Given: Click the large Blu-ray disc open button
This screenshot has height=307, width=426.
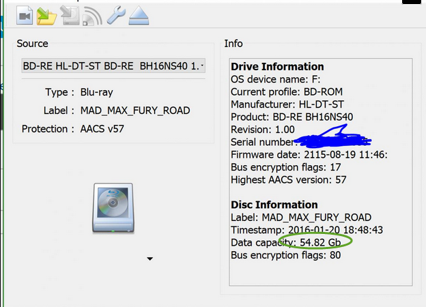Looking at the screenshot, I should click(113, 208).
